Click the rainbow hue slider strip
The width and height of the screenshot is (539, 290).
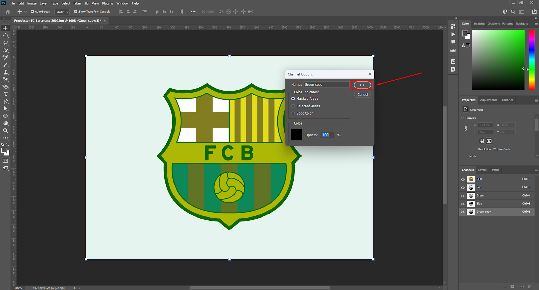[532, 59]
